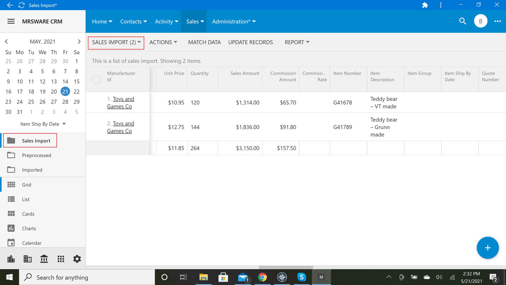Click the blue plus add button
Viewport: 506px width, 285px height.
click(x=487, y=248)
